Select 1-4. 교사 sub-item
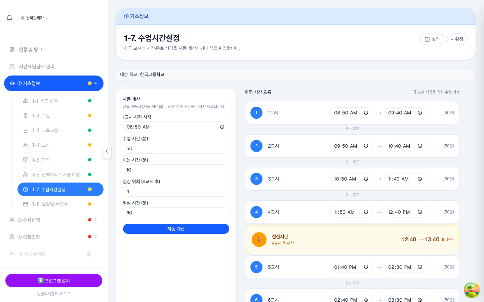 (x=61, y=145)
